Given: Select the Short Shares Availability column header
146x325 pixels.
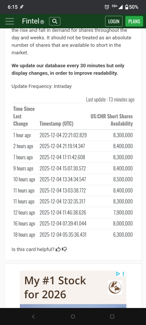Looking at the screenshot, I should (x=112, y=120).
